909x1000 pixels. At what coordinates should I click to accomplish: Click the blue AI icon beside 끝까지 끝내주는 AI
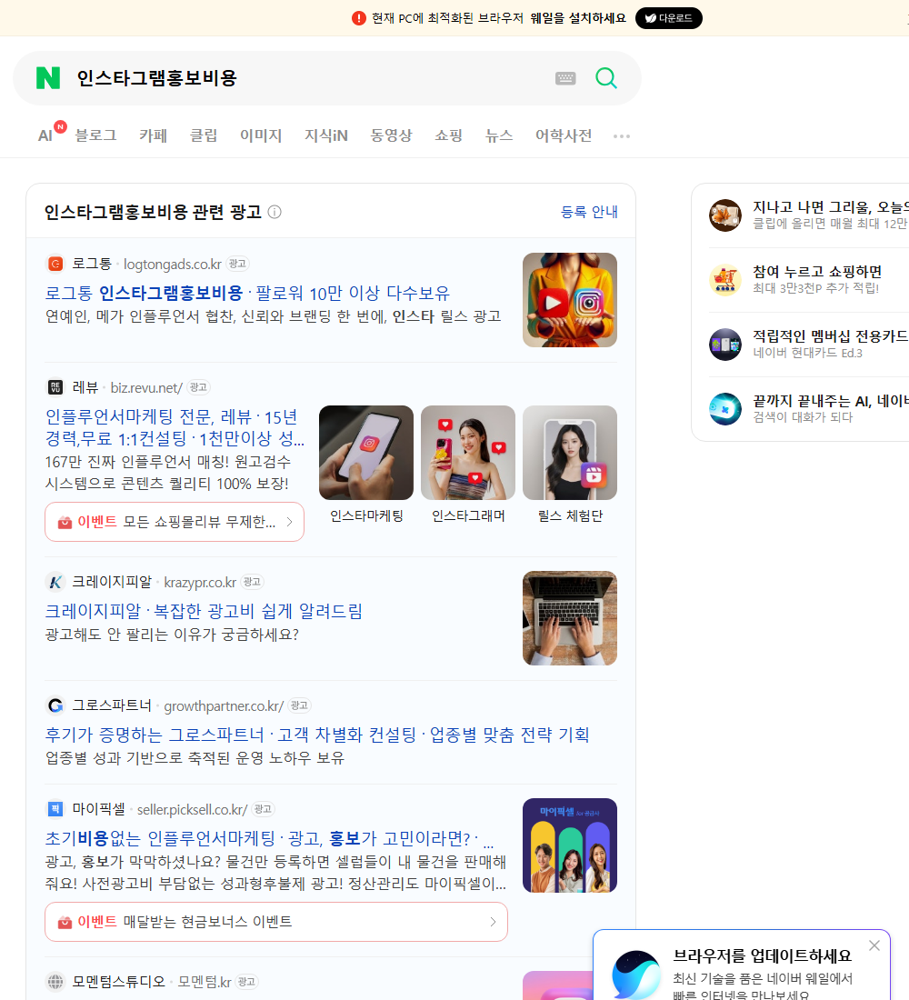725,409
